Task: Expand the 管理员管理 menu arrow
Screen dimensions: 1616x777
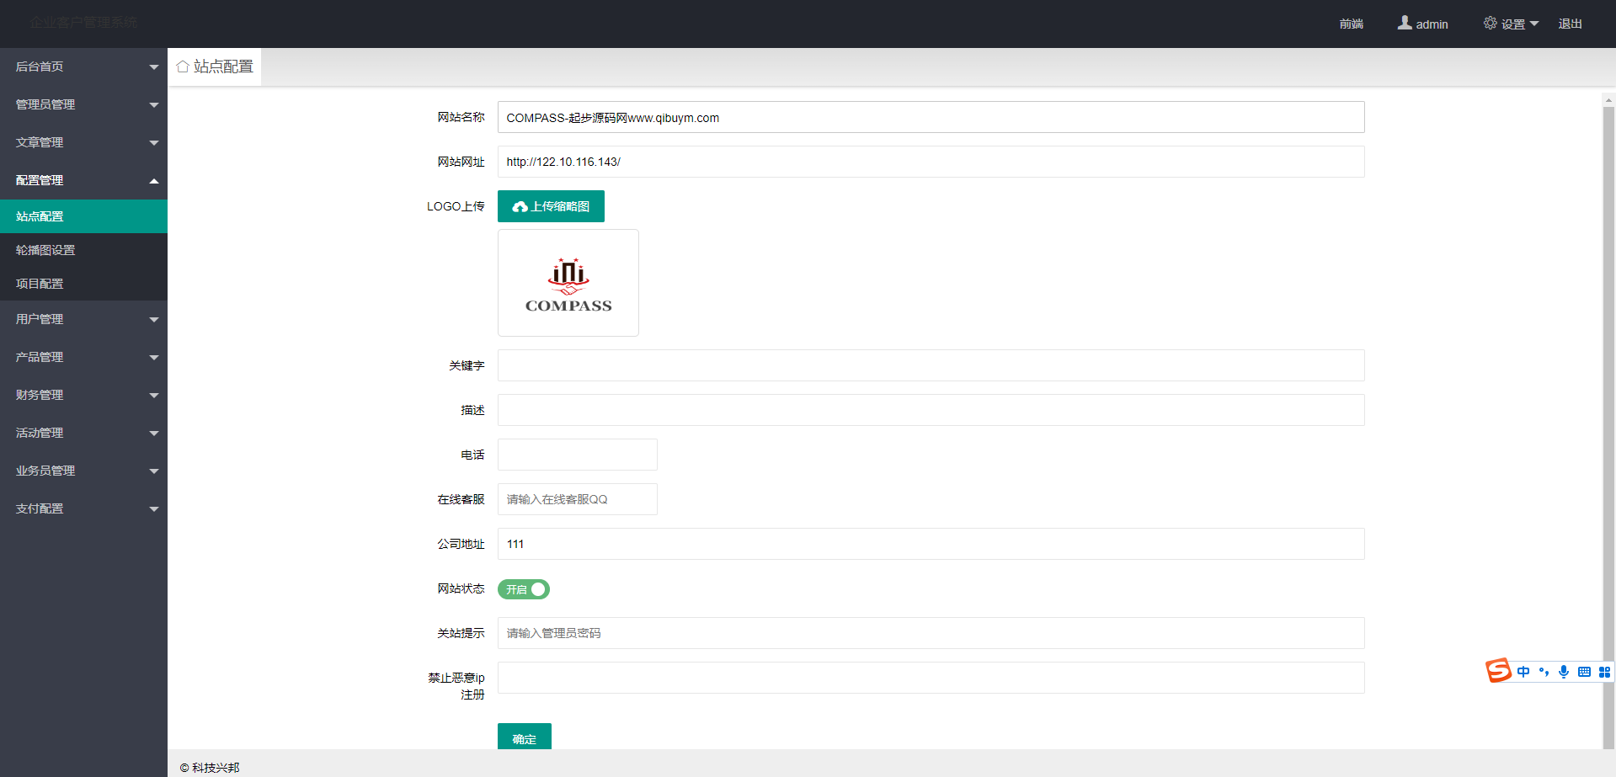Action: coord(154,105)
